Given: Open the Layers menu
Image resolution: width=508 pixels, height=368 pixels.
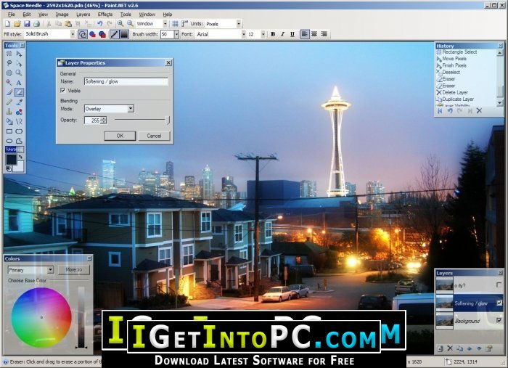Looking at the screenshot, I should (x=83, y=14).
